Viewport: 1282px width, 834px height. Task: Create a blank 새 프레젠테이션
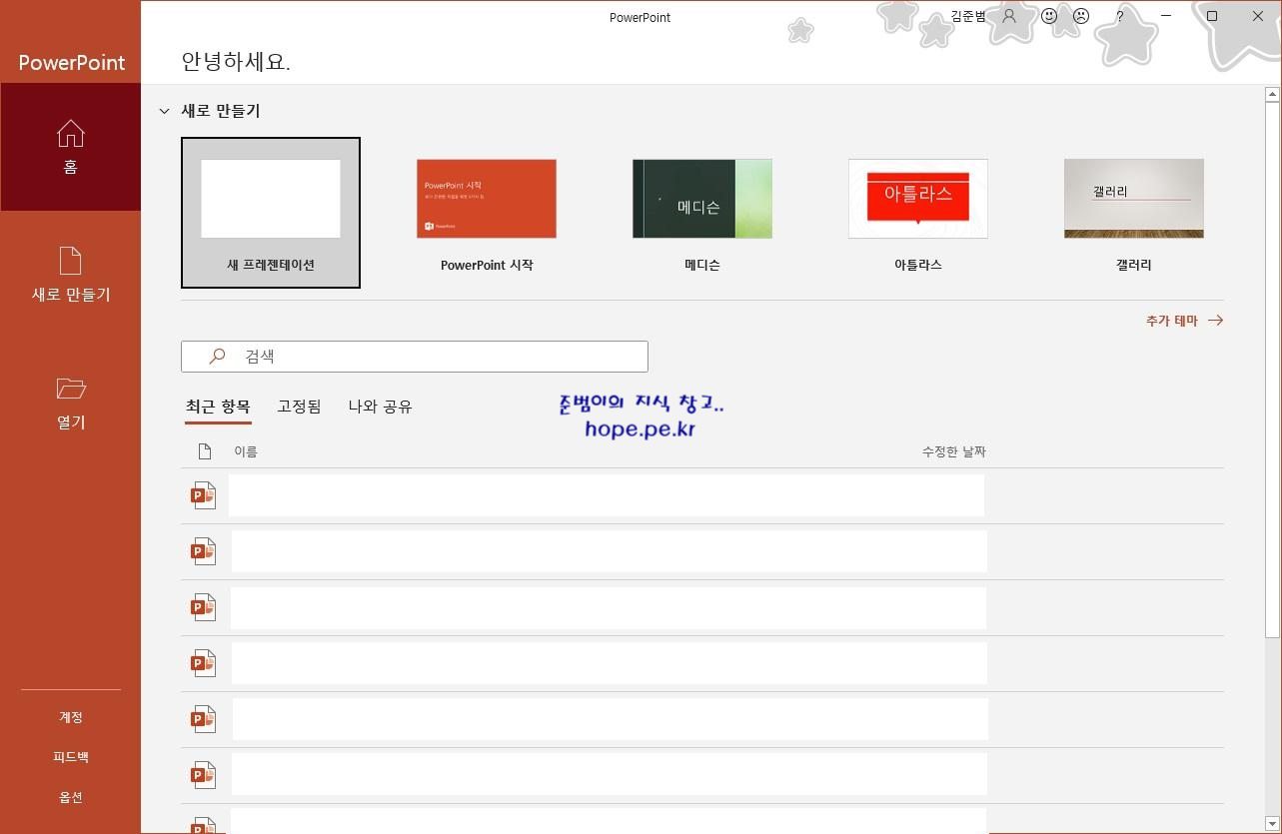[271, 213]
